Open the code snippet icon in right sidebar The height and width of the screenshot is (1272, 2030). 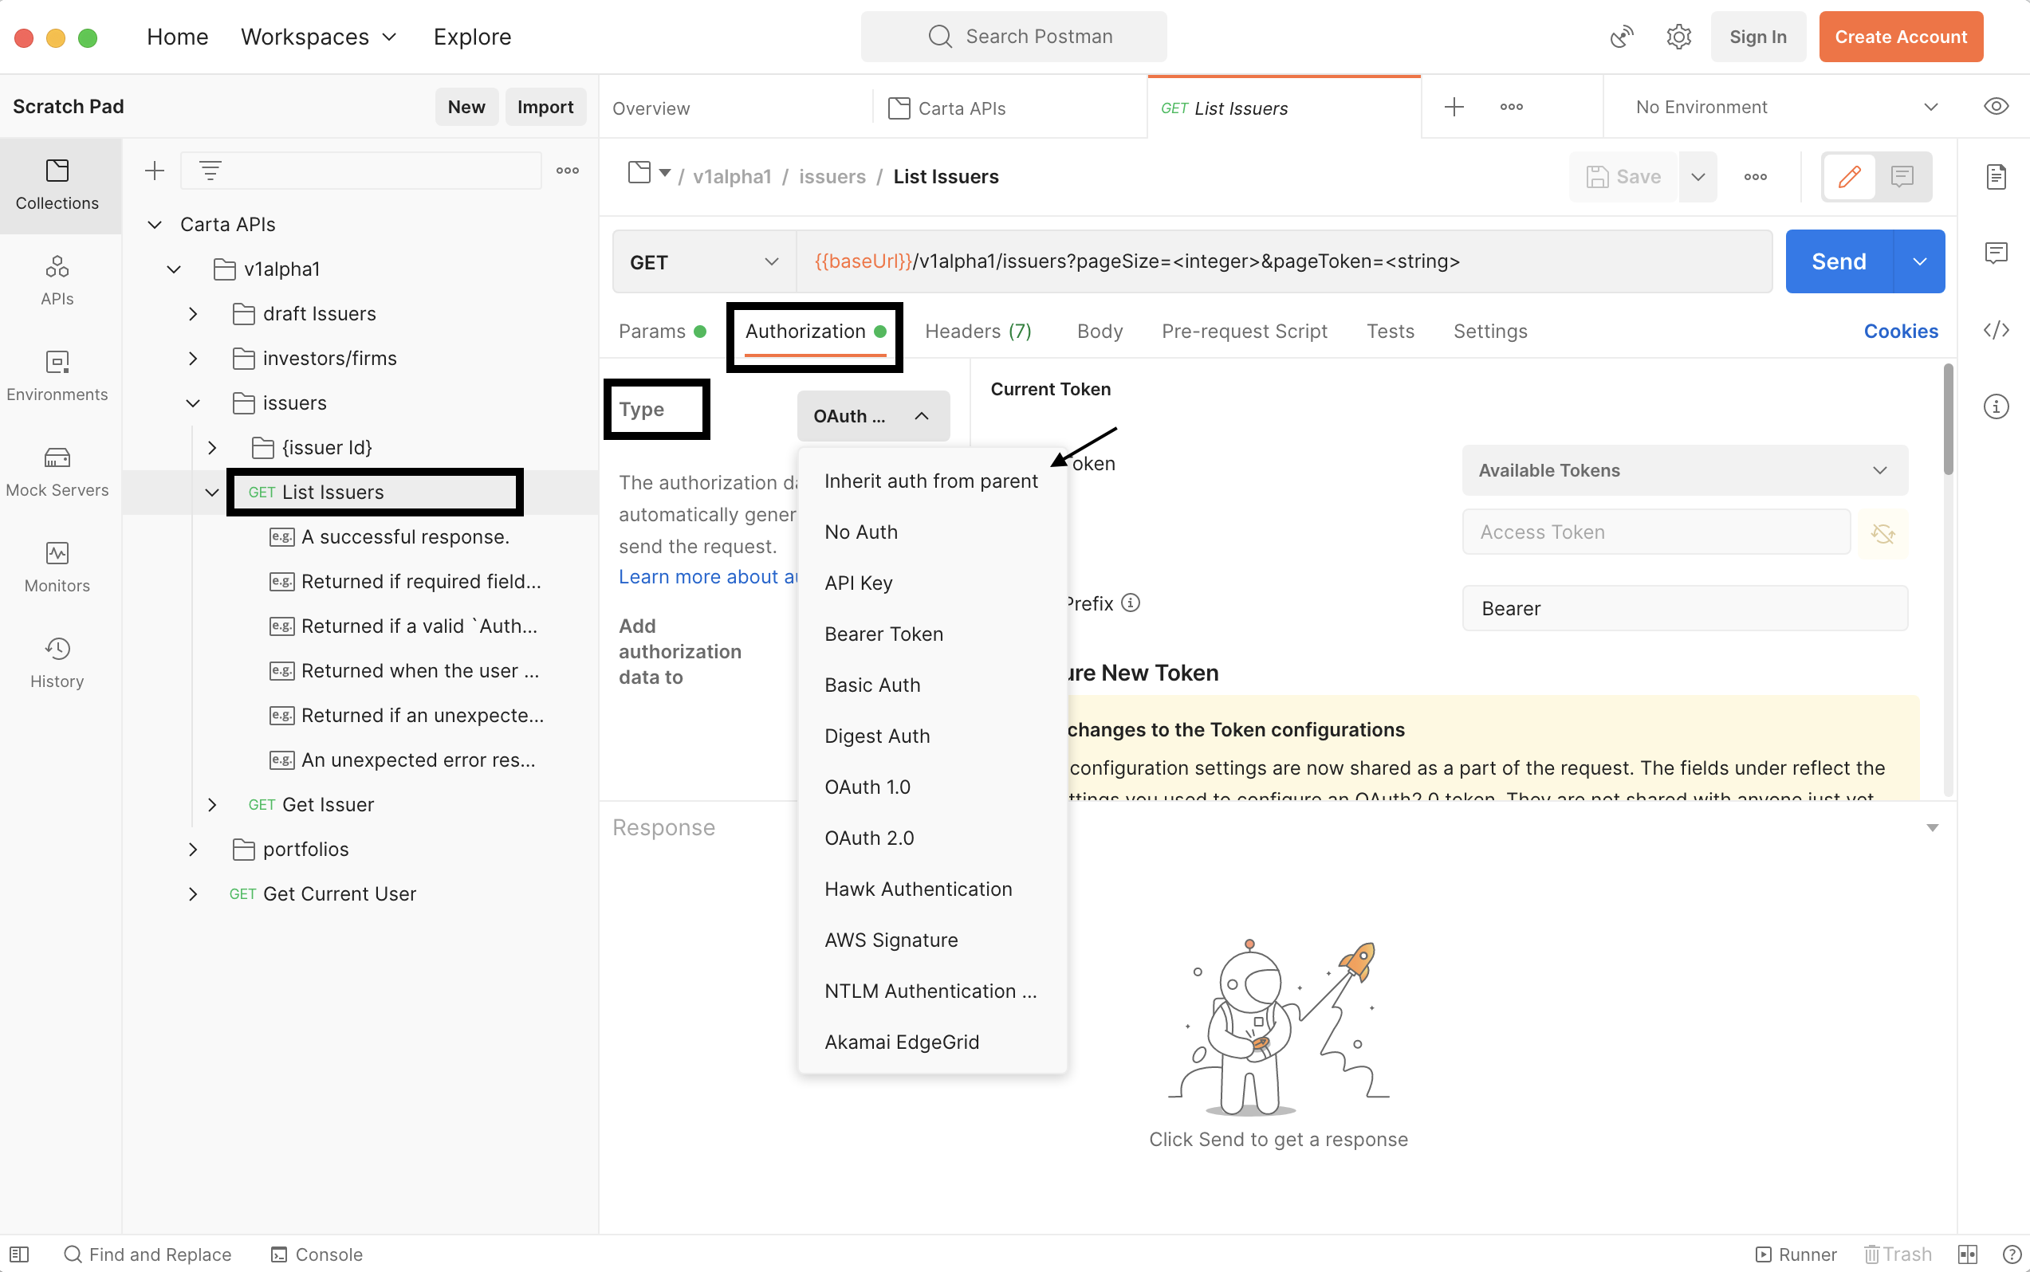click(x=1996, y=330)
